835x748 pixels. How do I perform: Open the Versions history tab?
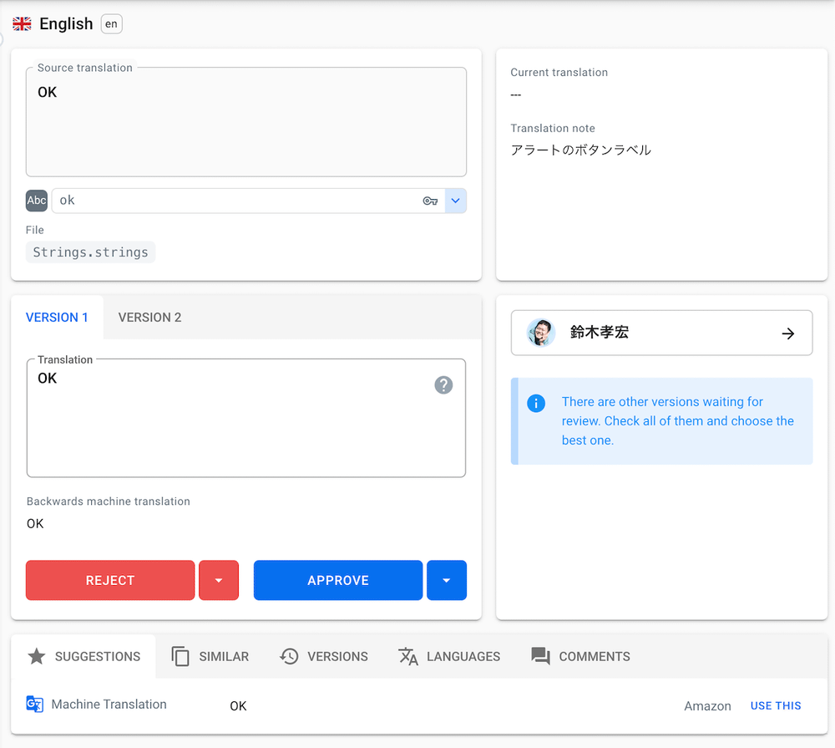pos(324,657)
